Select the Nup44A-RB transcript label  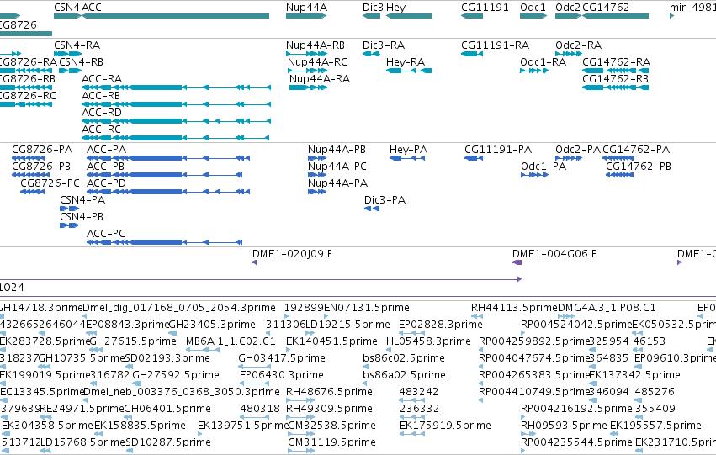315,45
